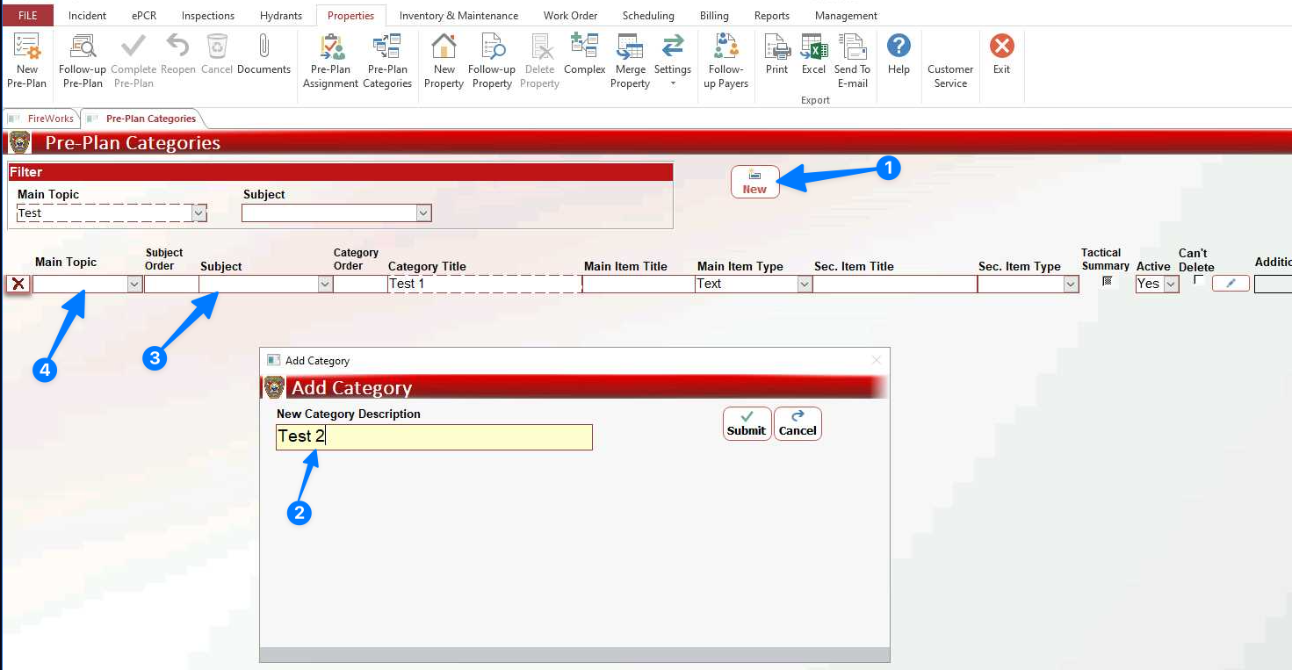1292x670 pixels.
Task: Delete the Test 1 row with red X
Action: 18,284
